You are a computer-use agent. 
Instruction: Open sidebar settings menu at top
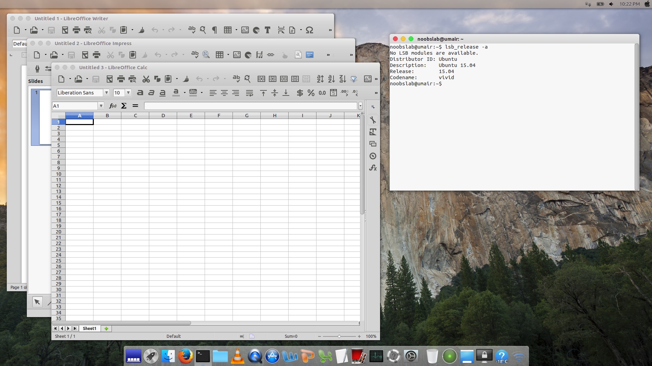[x=373, y=107]
